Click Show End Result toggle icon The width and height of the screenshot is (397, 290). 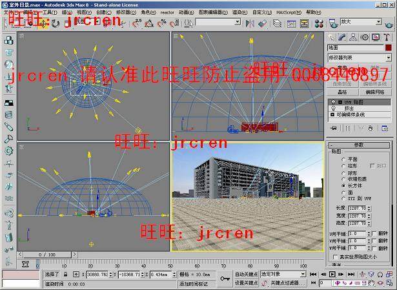pyautogui.click(x=348, y=129)
